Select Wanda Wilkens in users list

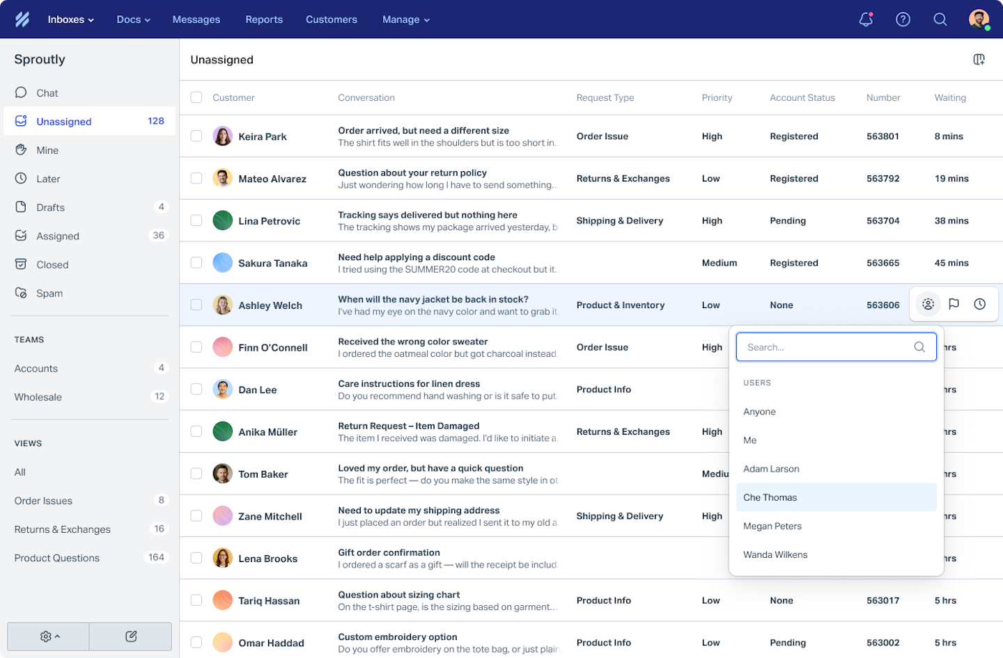point(837,554)
